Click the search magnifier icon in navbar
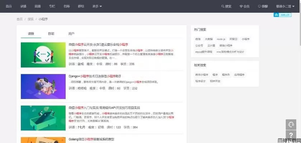Screen dimensions: 301x143 pyautogui.click(x=223, y=6)
